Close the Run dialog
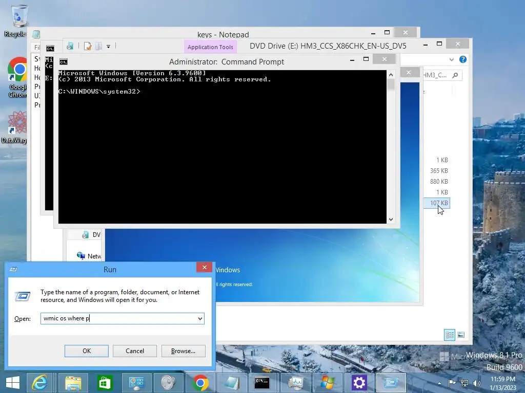The height and width of the screenshot is (393, 525). [x=204, y=267]
